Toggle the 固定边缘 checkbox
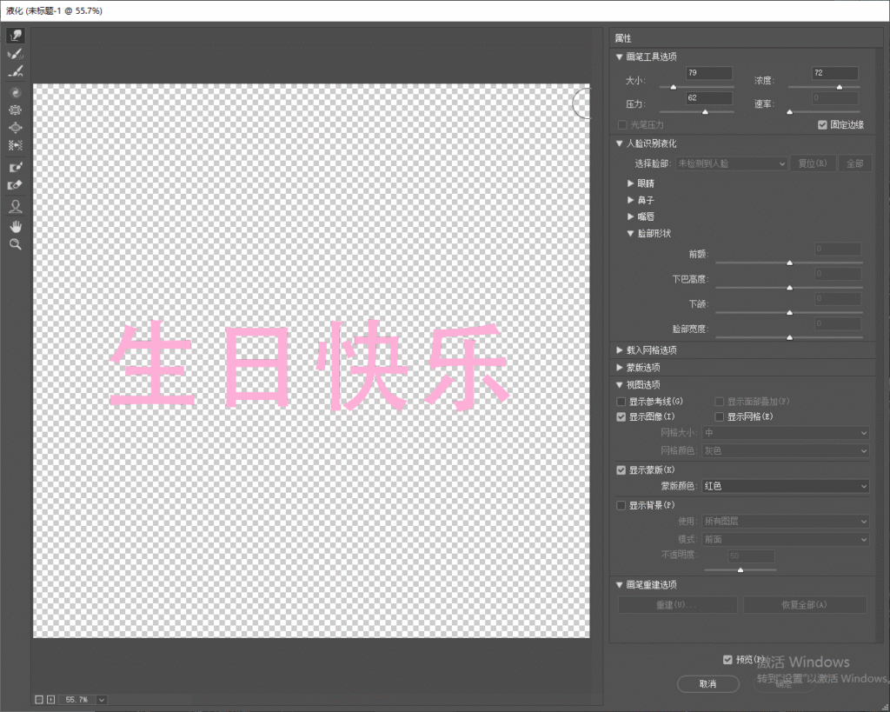This screenshot has height=712, width=890. [x=822, y=125]
